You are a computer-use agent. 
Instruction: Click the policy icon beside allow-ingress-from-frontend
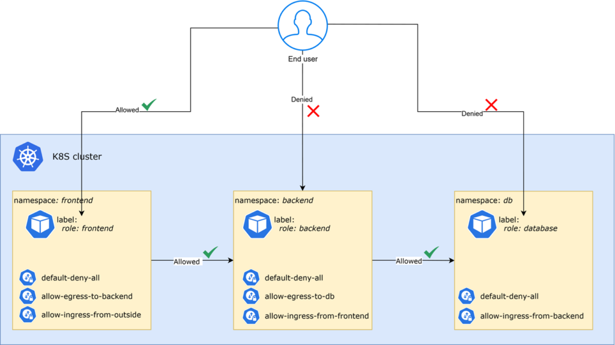251,316
